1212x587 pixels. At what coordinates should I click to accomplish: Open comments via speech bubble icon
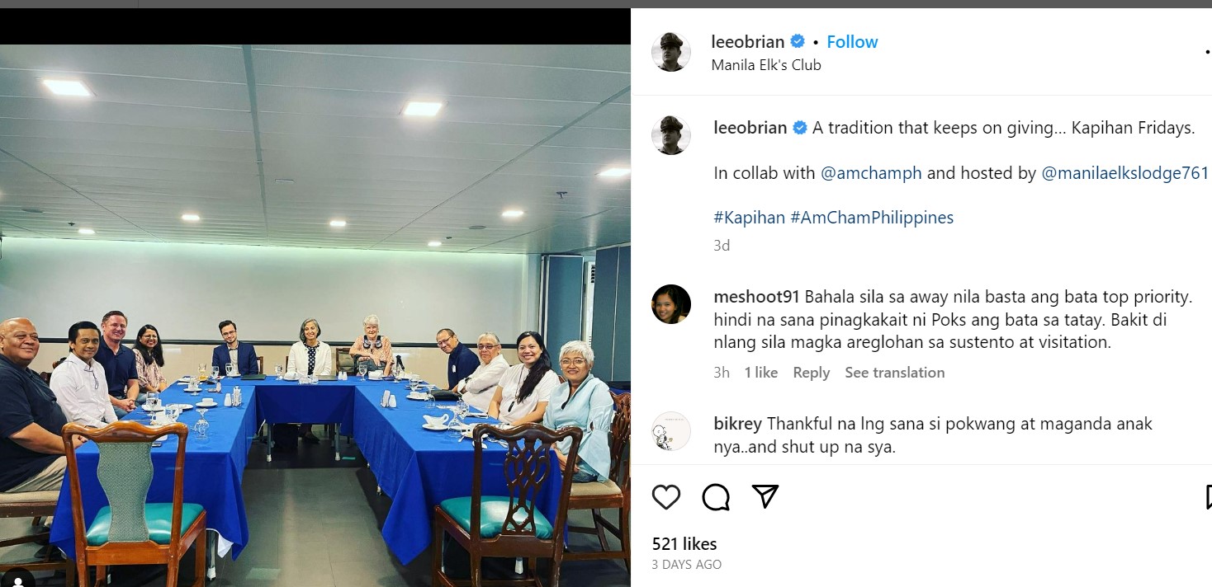pyautogui.click(x=716, y=497)
